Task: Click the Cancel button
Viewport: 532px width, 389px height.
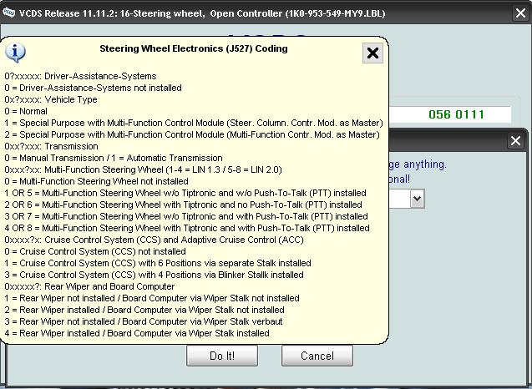Action: tap(317, 356)
